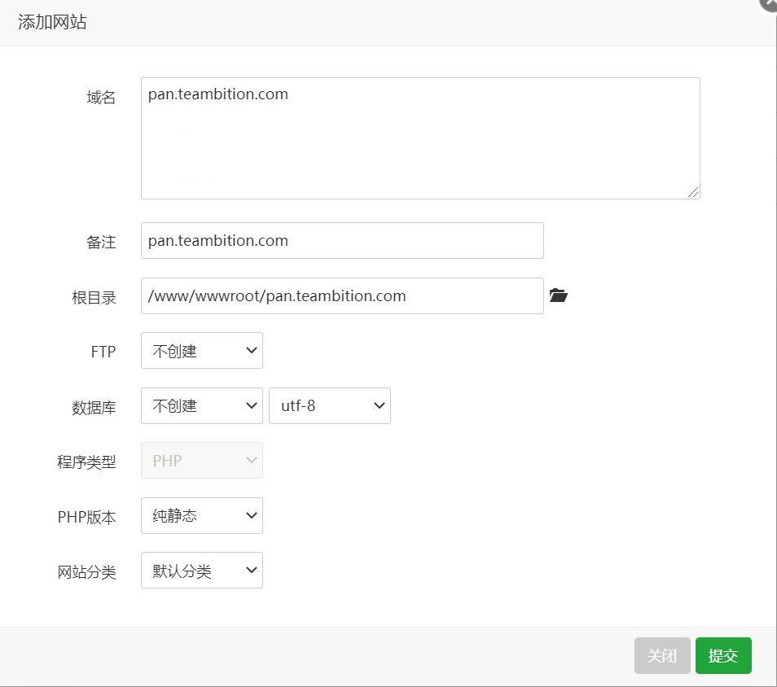The width and height of the screenshot is (777, 687).
Task: Click the close icon at top right
Action: [766, 6]
